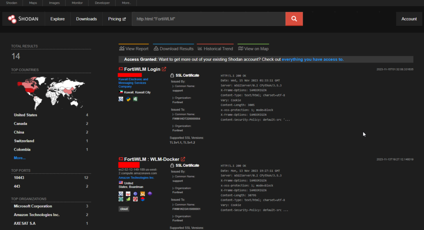Open the Pricing external page
Screen dimensions: 424x230
117,19
